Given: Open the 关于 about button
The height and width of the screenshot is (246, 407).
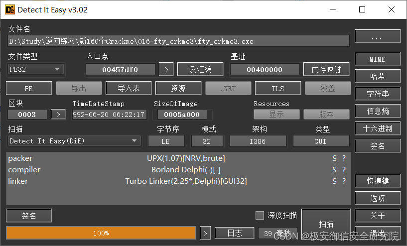Looking at the screenshot, I should coord(378,216).
